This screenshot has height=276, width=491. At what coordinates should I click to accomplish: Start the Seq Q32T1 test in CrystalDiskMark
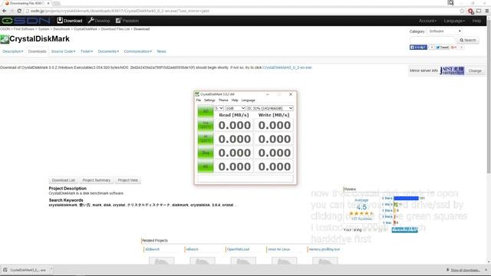point(206,125)
